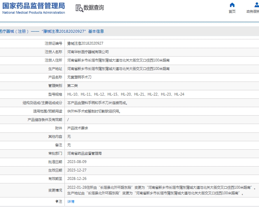Click the 生产地址 address value

point(118,69)
